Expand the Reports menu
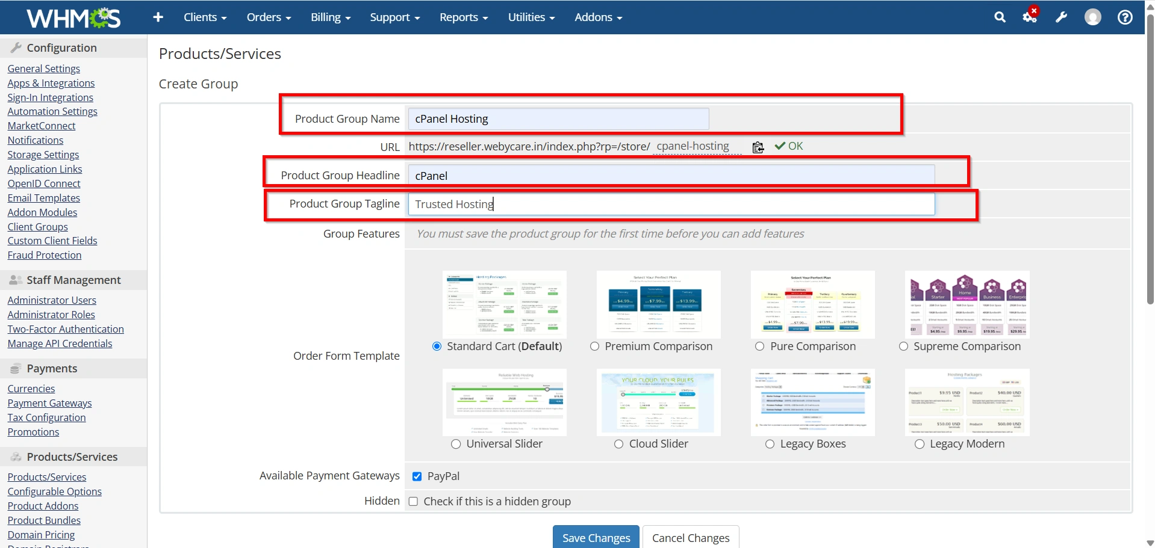This screenshot has width=1155, height=548. tap(464, 17)
